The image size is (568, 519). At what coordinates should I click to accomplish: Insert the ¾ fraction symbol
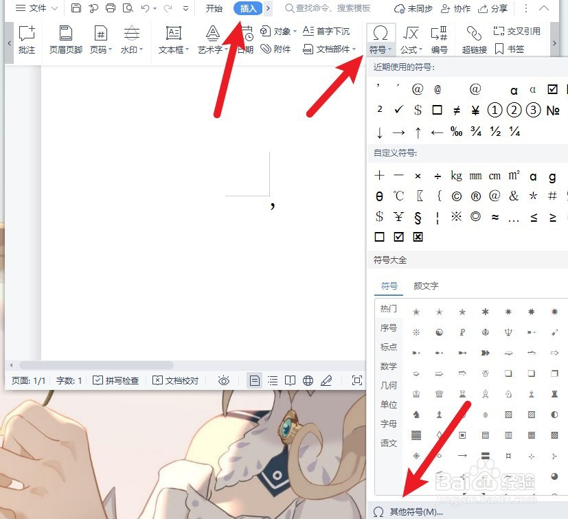coord(476,132)
